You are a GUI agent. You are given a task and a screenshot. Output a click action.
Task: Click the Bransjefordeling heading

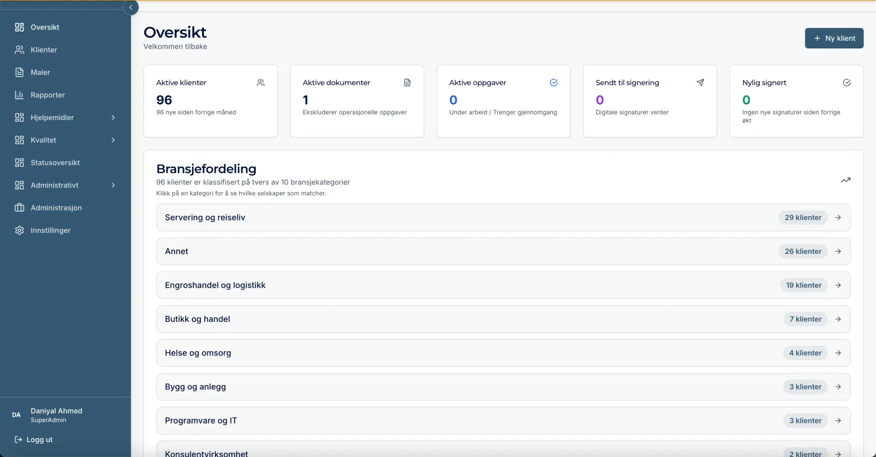[x=206, y=169]
